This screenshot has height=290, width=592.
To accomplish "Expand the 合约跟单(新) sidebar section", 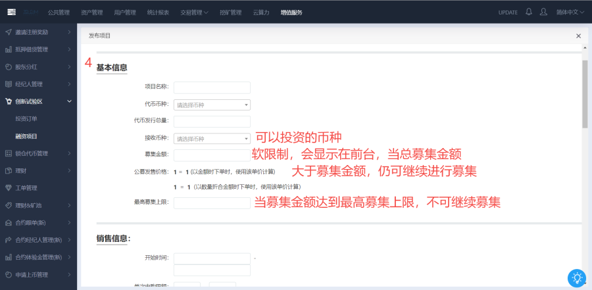I will tap(69, 223).
